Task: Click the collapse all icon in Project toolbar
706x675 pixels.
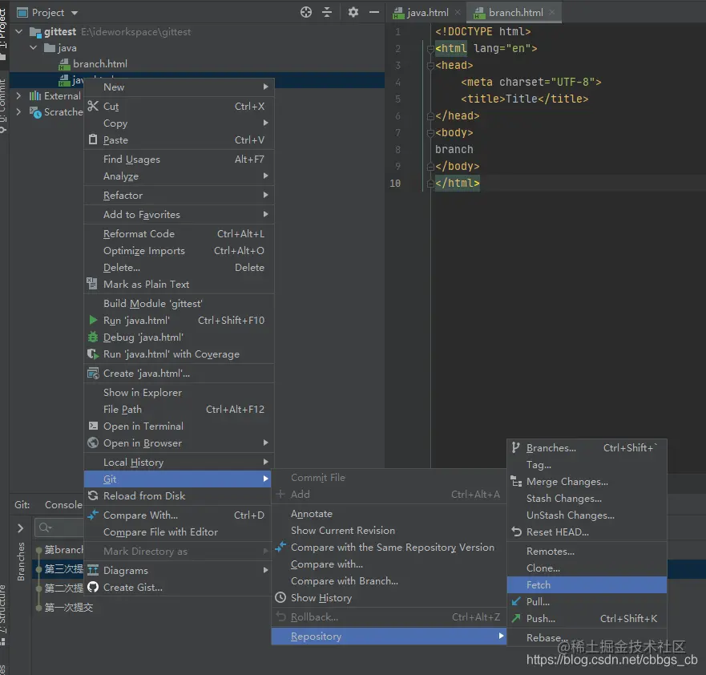Action: pyautogui.click(x=327, y=12)
